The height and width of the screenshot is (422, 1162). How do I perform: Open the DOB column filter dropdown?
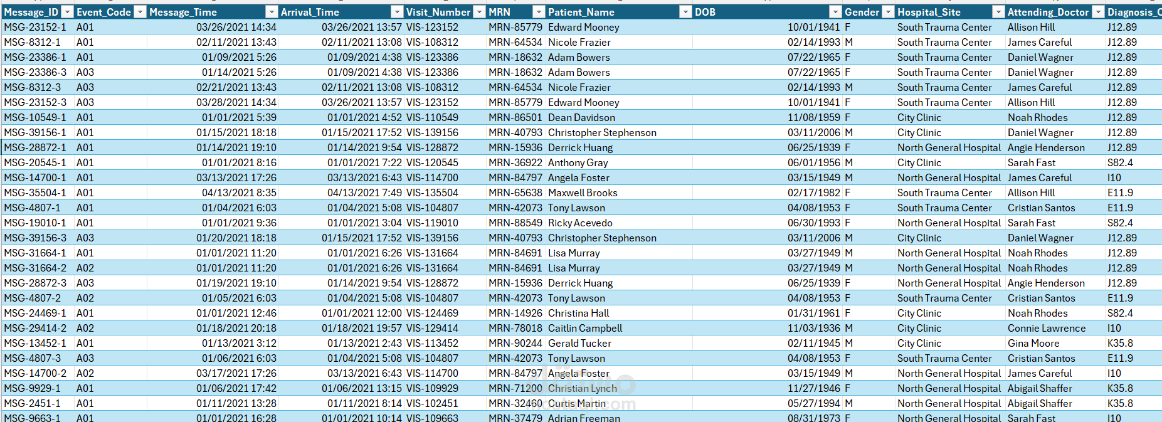tap(835, 12)
